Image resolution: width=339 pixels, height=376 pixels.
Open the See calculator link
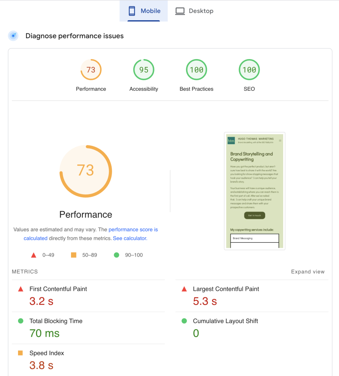click(x=130, y=238)
